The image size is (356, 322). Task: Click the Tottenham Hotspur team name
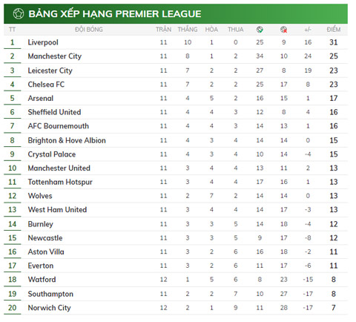click(60, 182)
